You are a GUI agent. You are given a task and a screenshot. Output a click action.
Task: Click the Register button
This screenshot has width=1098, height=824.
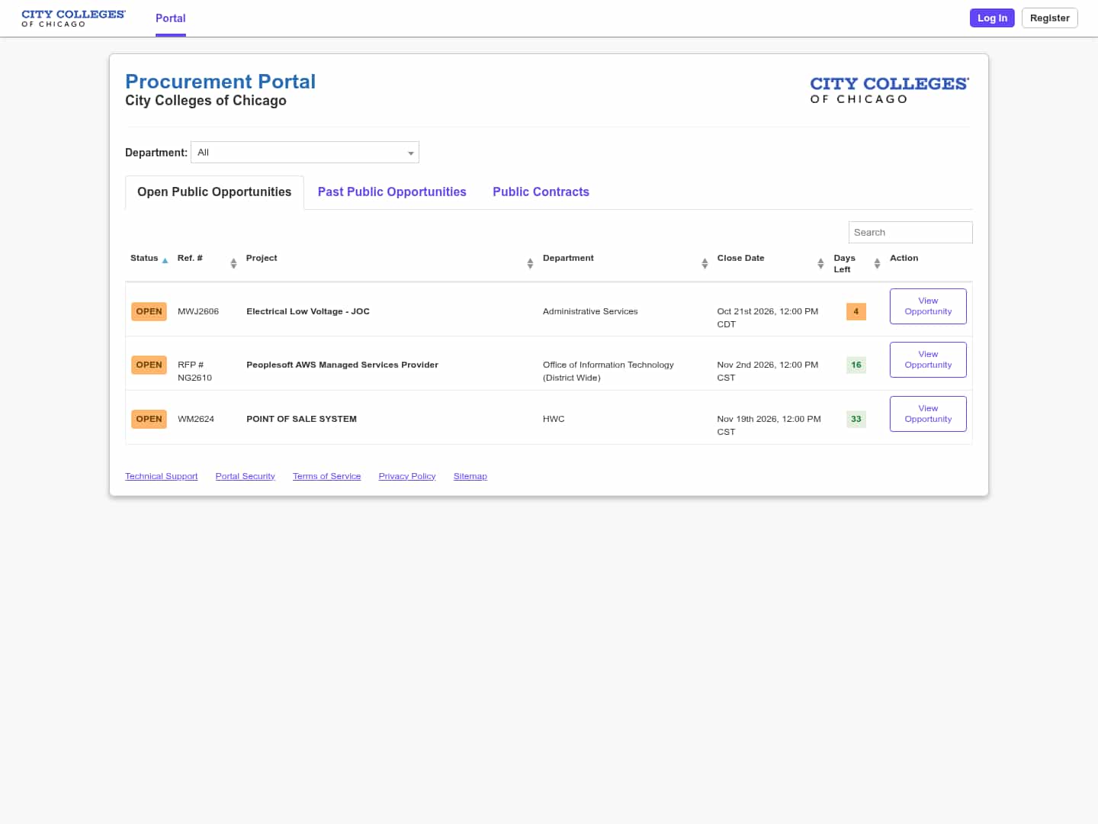tap(1049, 18)
